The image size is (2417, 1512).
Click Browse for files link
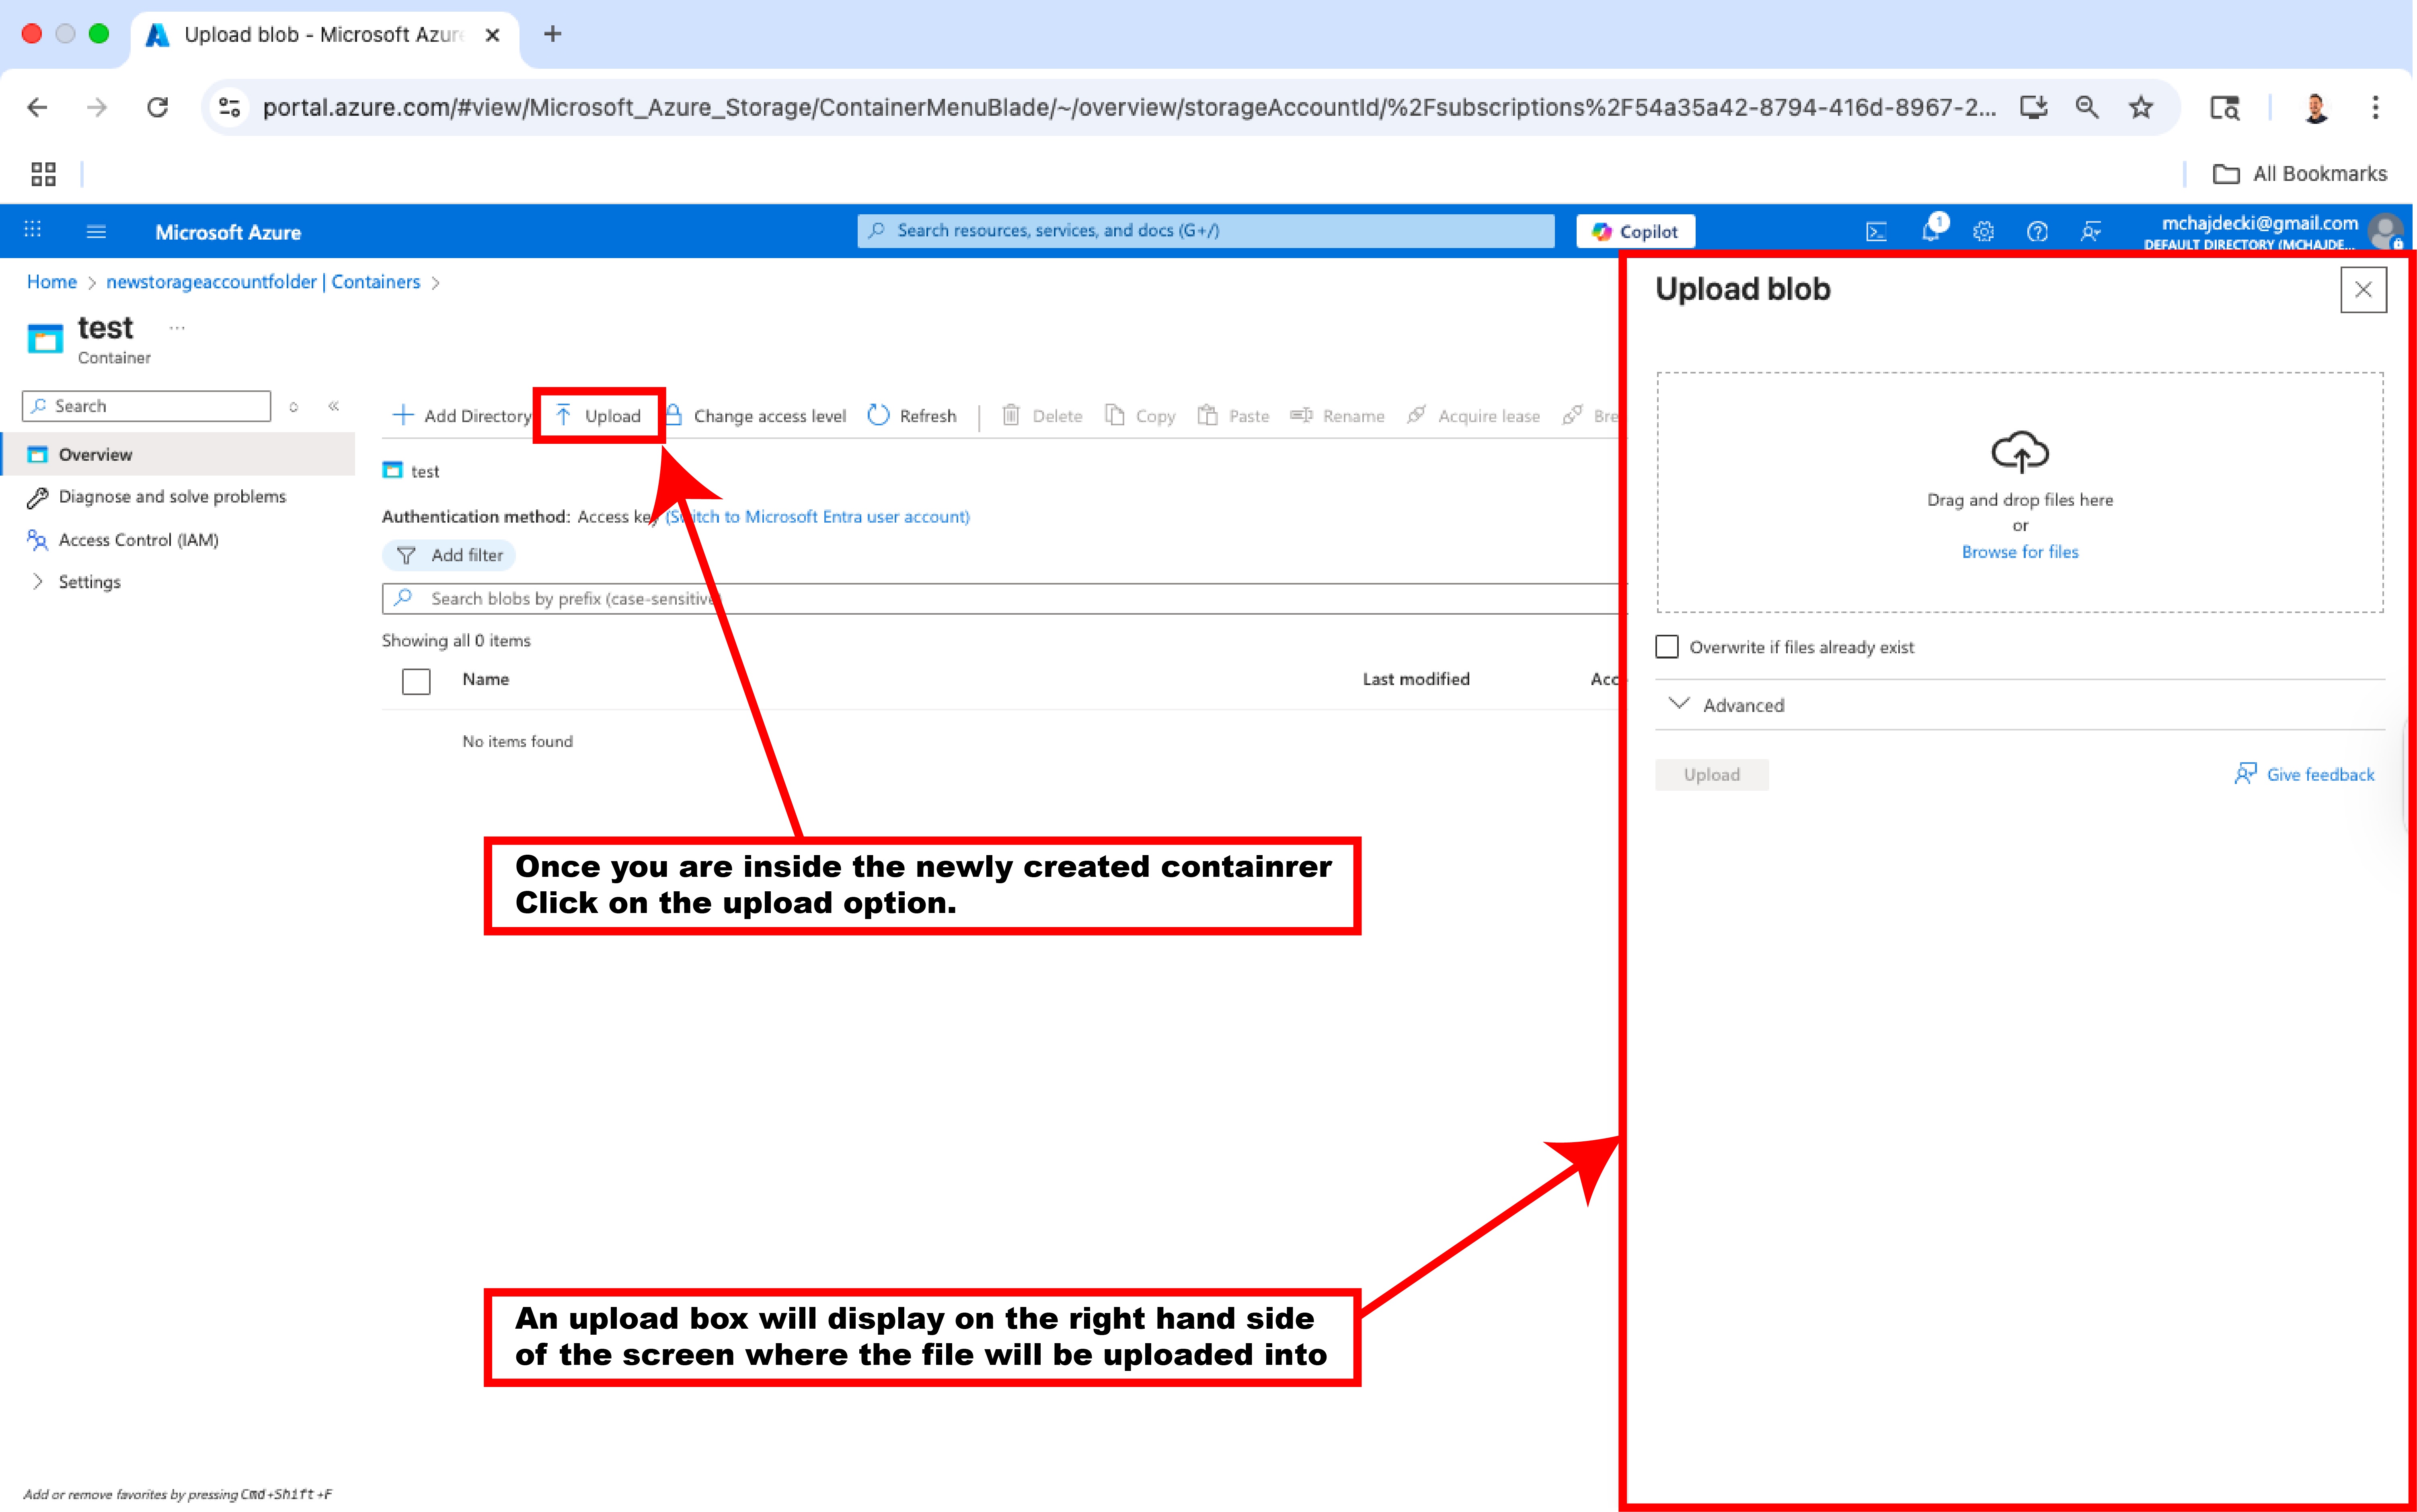[2020, 552]
